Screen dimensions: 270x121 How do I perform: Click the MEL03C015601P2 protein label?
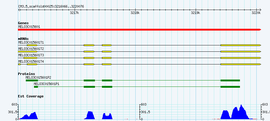point(39,77)
